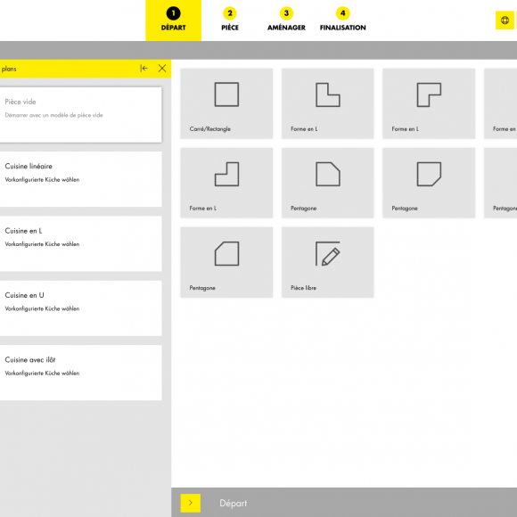Close the plans panel with X

(162, 69)
